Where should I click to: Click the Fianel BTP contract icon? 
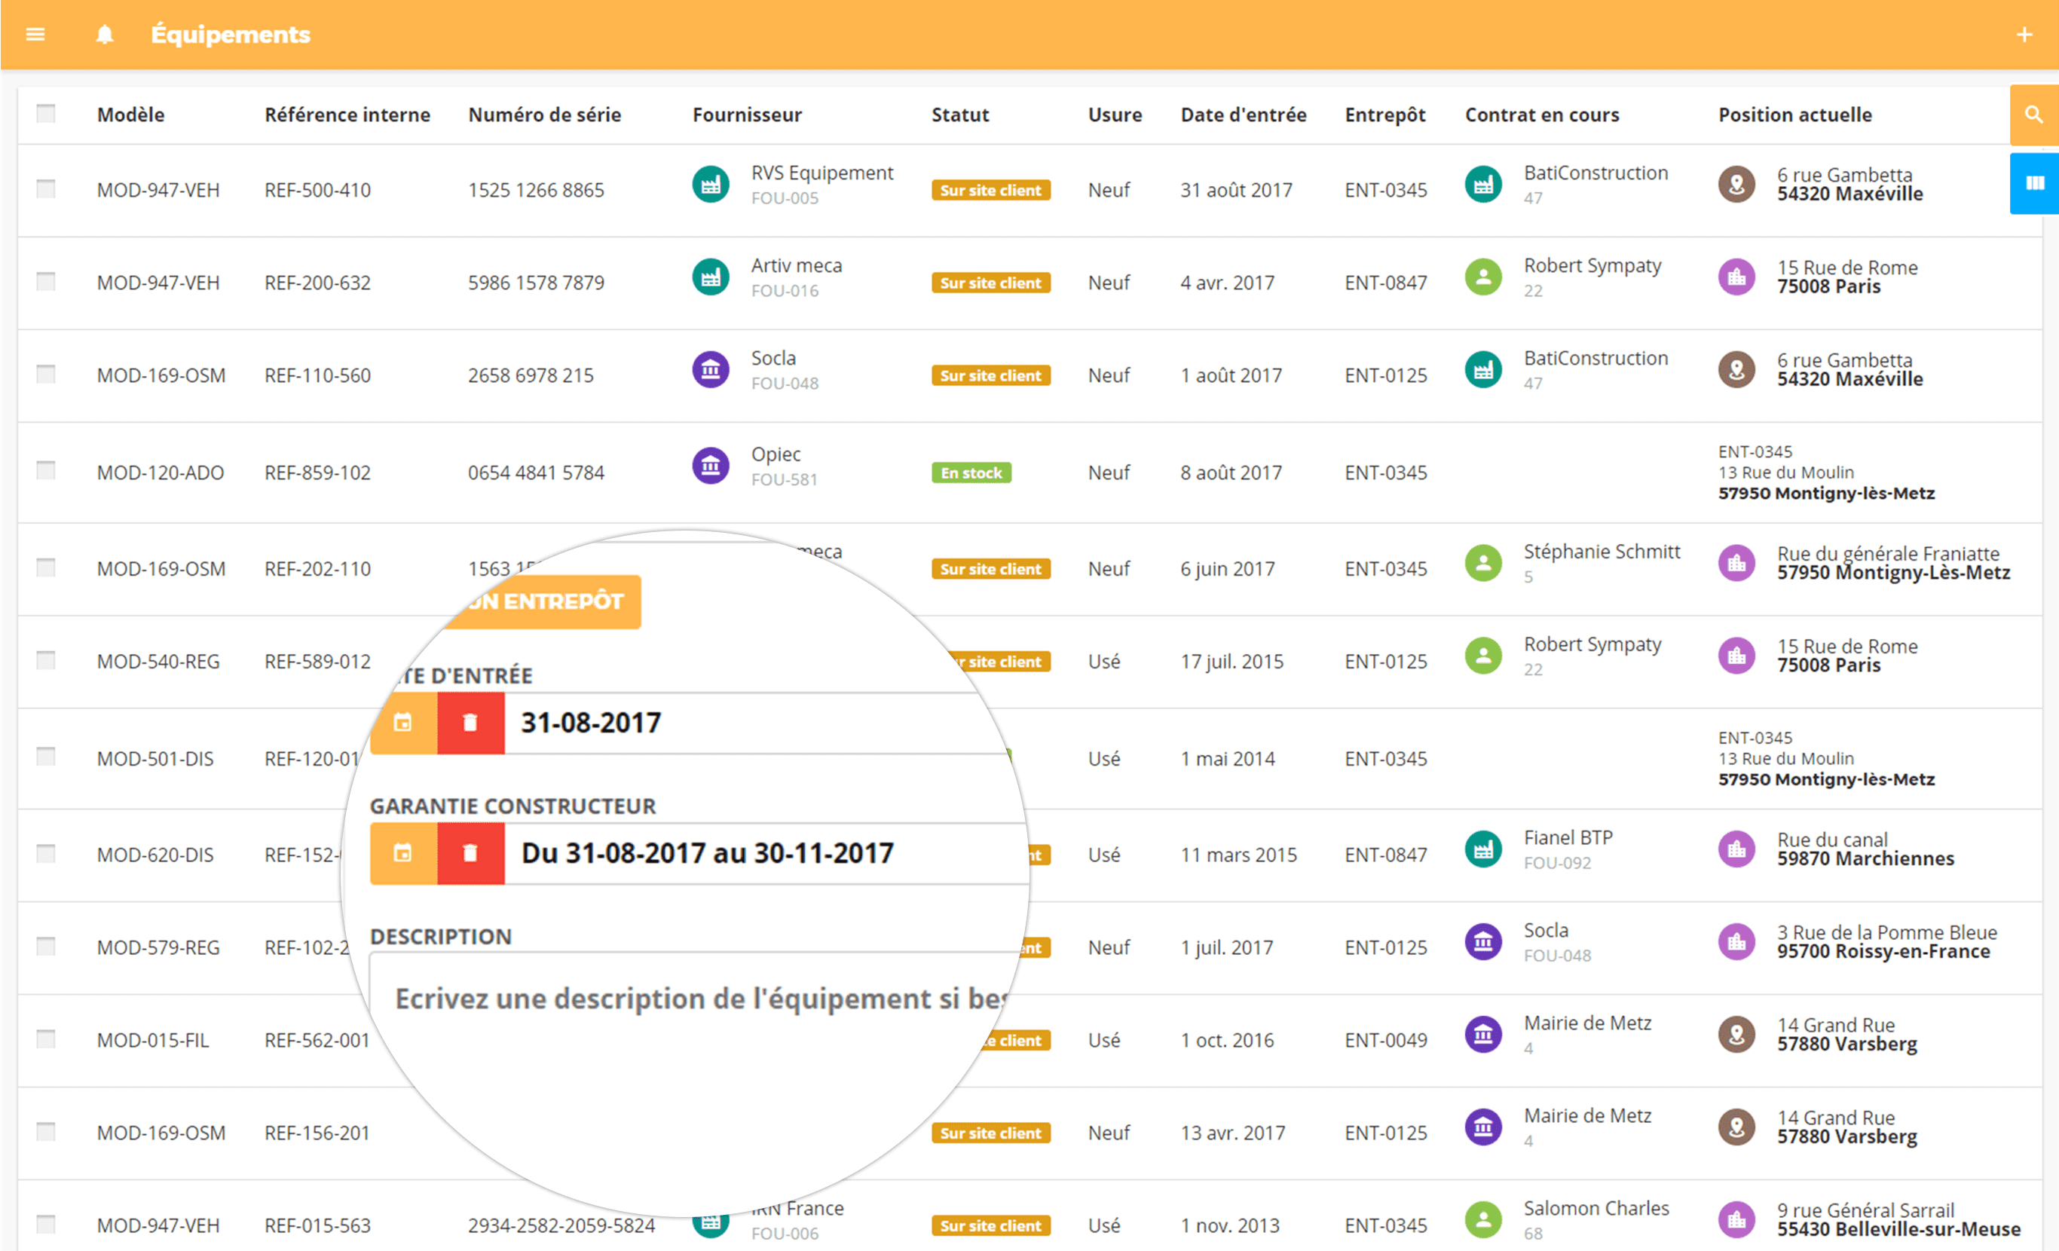[1483, 850]
